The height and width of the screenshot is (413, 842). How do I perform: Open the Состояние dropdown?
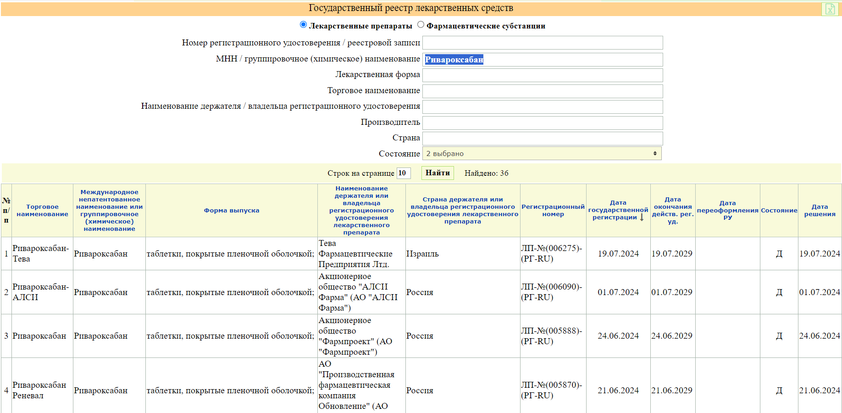point(542,154)
